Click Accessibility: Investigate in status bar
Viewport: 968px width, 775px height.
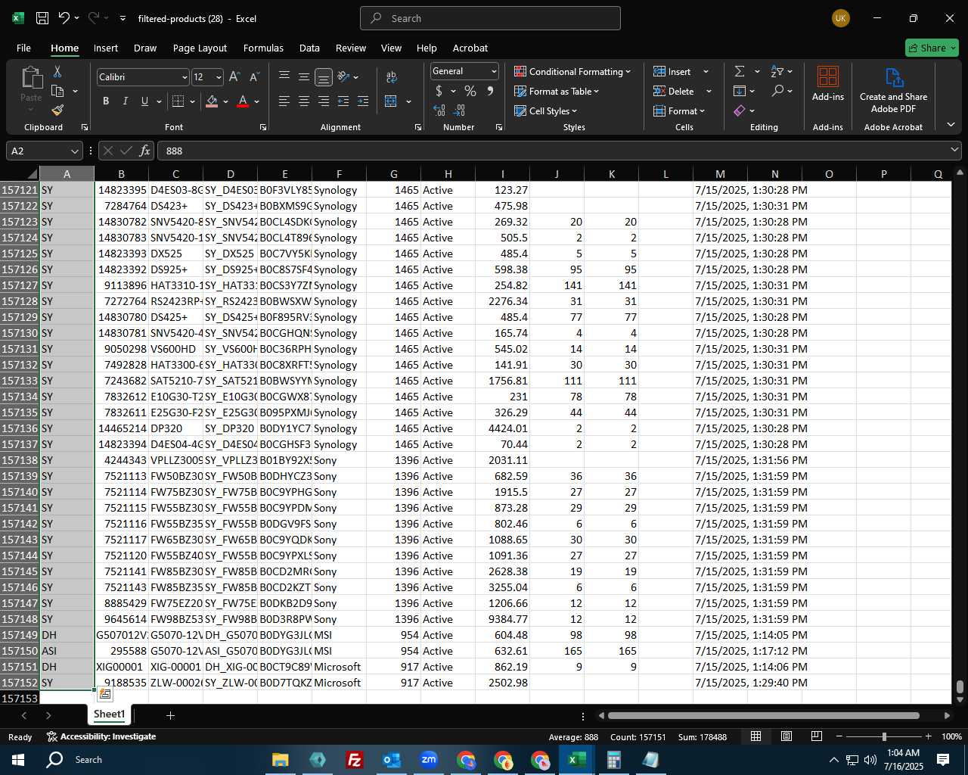point(101,736)
